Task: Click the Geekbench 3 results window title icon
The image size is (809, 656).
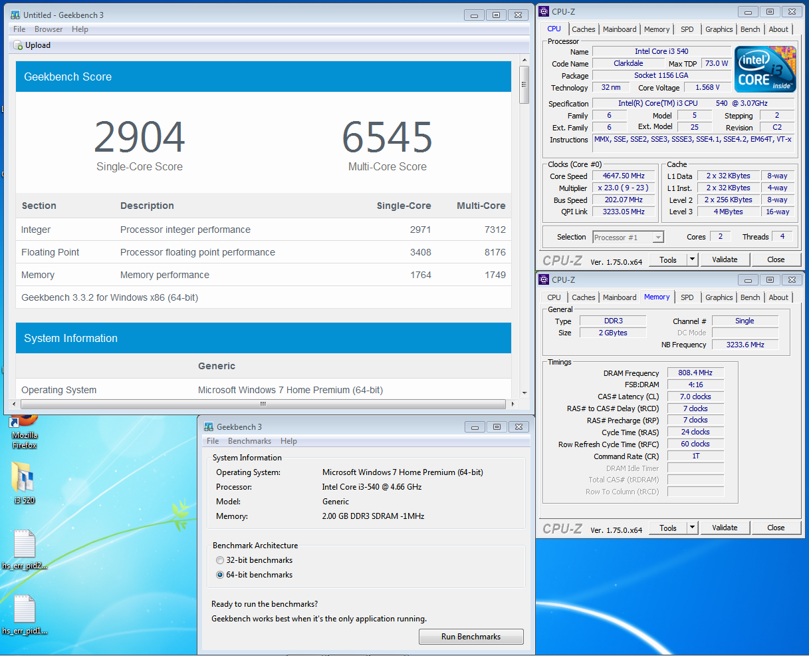Action: [x=15, y=15]
